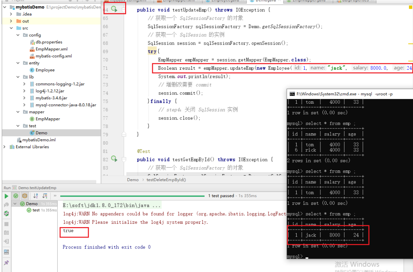The height and width of the screenshot is (272, 413).
Task: Click the Rerun Failed Tests icon
Action: (x=6, y=205)
